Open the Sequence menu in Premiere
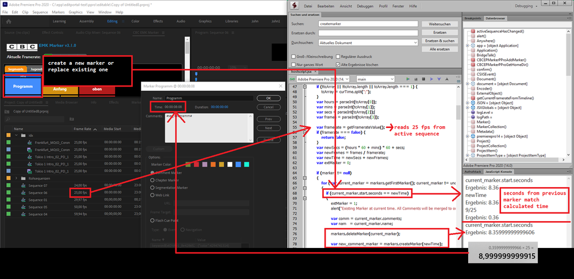Image resolution: width=574 pixels, height=279 pixels. click(x=40, y=12)
